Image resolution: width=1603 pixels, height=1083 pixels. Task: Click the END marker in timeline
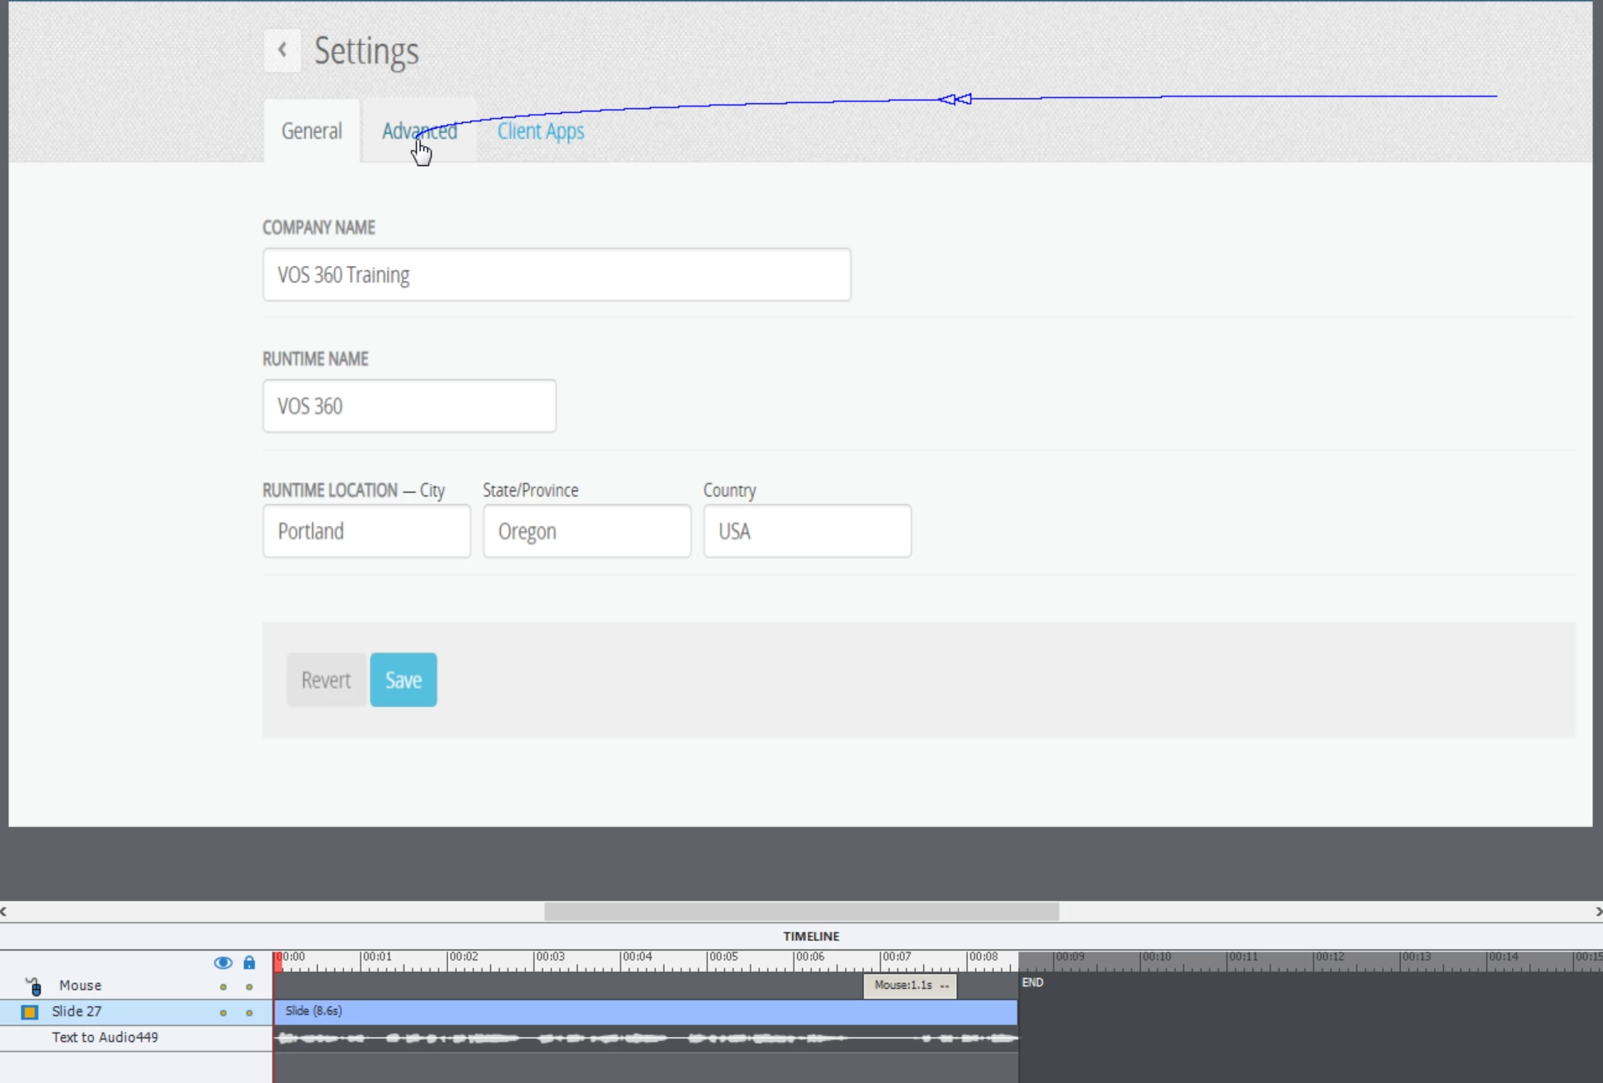coord(1033,982)
